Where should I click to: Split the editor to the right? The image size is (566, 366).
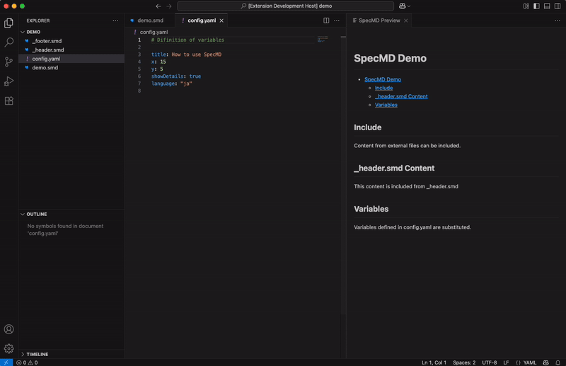click(326, 21)
